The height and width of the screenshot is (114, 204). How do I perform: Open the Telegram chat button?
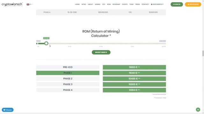click(x=8, y=110)
